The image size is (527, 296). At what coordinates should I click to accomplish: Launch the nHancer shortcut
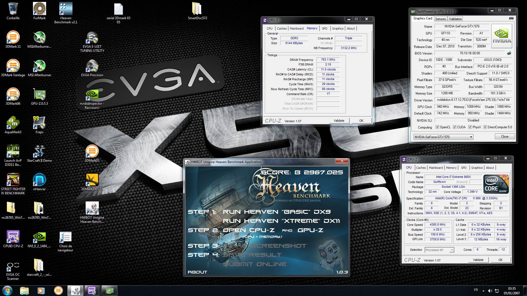click(40, 182)
